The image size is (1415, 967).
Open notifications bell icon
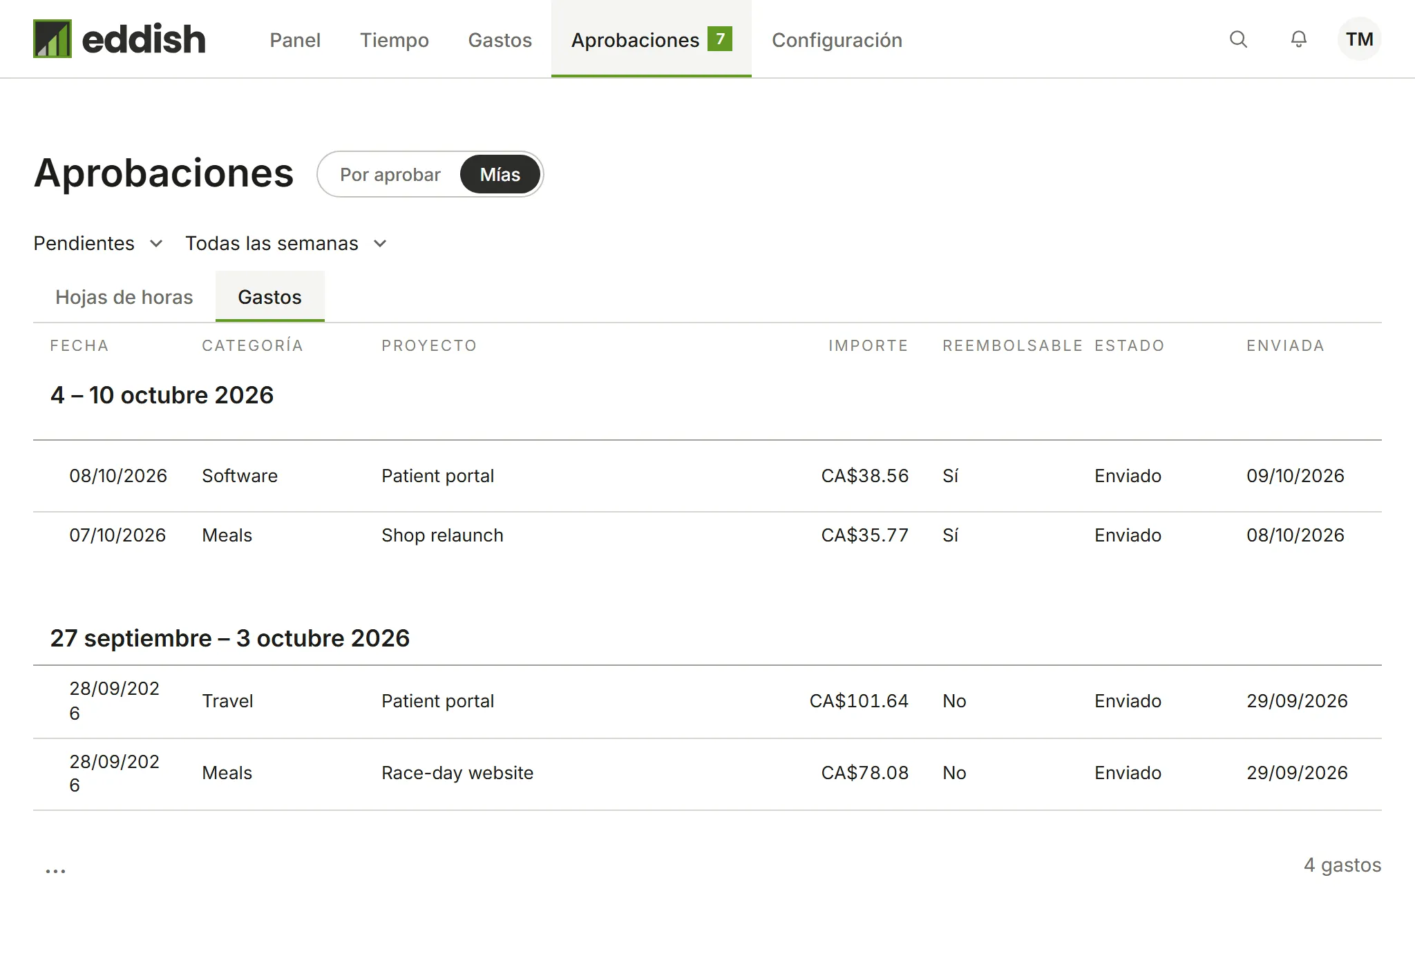coord(1299,39)
